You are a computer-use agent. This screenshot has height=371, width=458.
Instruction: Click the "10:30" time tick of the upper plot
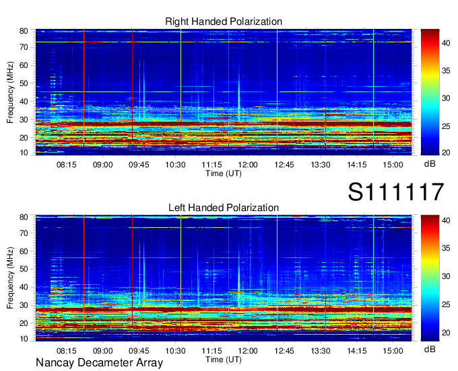175,165
